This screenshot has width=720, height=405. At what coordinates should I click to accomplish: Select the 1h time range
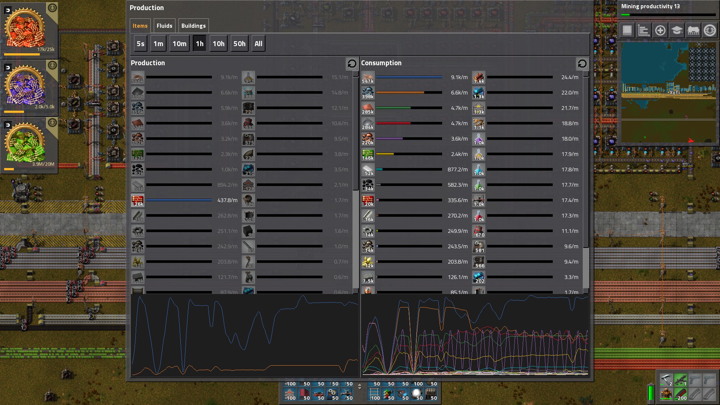tap(199, 43)
